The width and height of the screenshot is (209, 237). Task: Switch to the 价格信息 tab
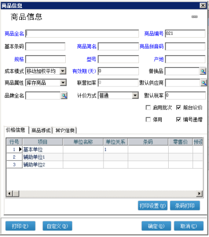click(x=16, y=130)
